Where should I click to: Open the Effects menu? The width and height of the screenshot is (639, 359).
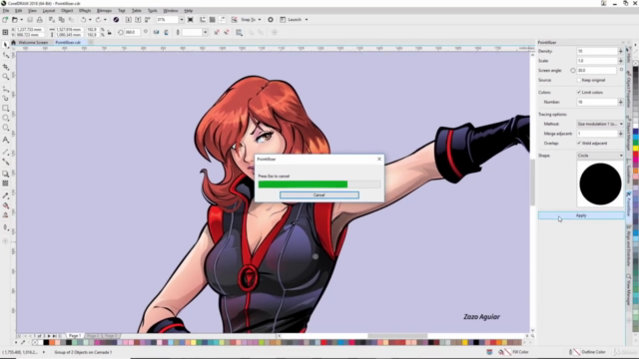tap(85, 11)
